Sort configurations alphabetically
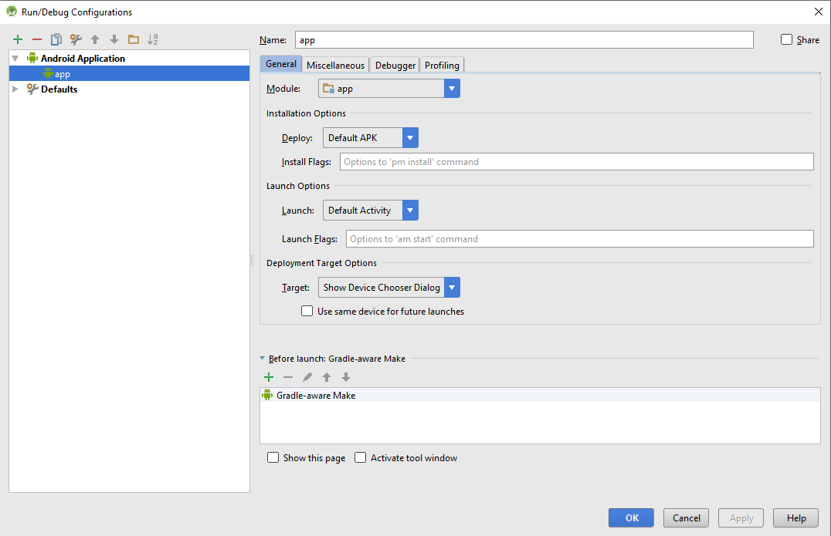 click(153, 39)
